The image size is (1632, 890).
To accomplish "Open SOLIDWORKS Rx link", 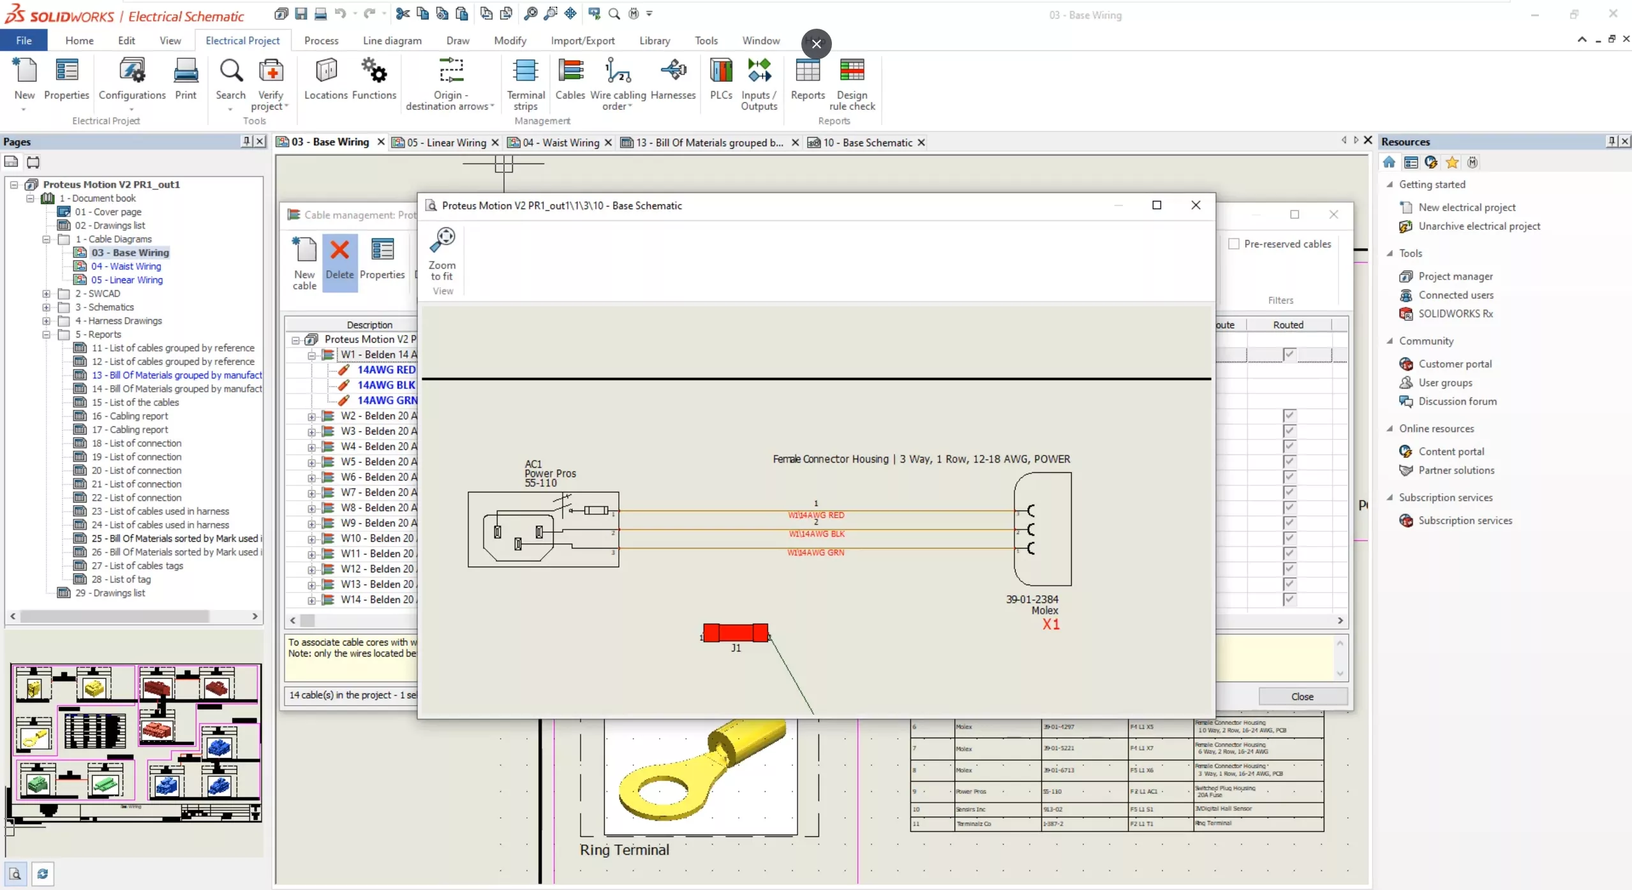I will coord(1455,314).
